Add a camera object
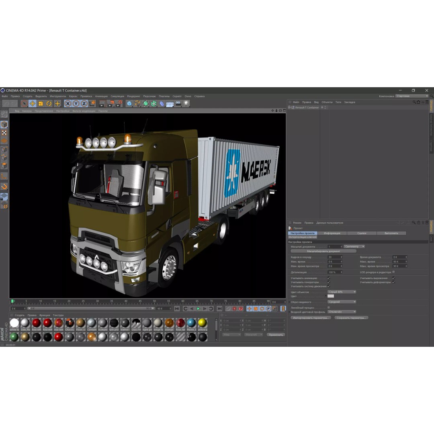This screenshot has height=434, width=434. pyautogui.click(x=178, y=104)
